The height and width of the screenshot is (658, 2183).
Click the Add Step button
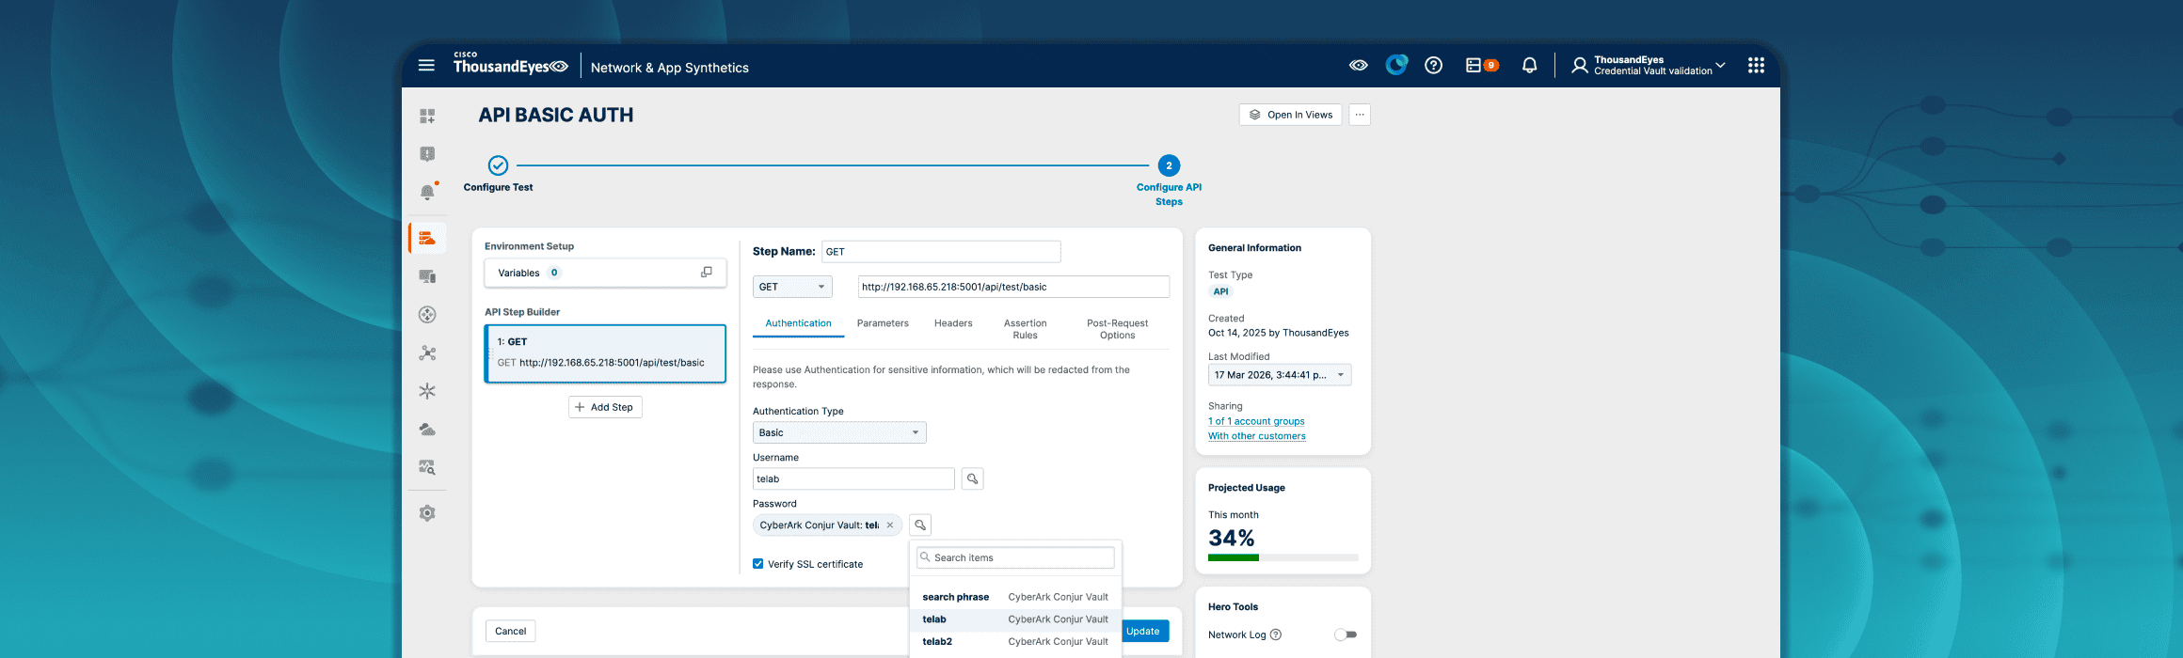[605, 407]
